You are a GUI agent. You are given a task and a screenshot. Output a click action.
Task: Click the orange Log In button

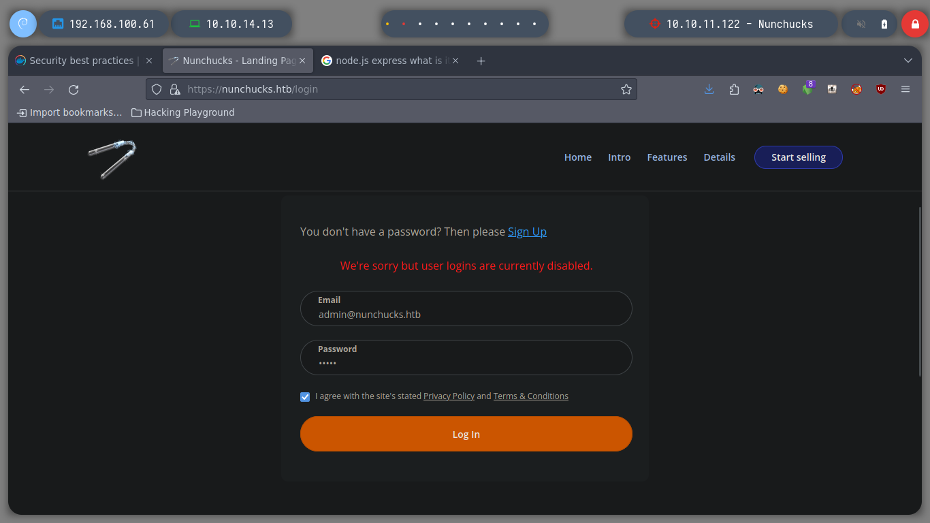[466, 434]
